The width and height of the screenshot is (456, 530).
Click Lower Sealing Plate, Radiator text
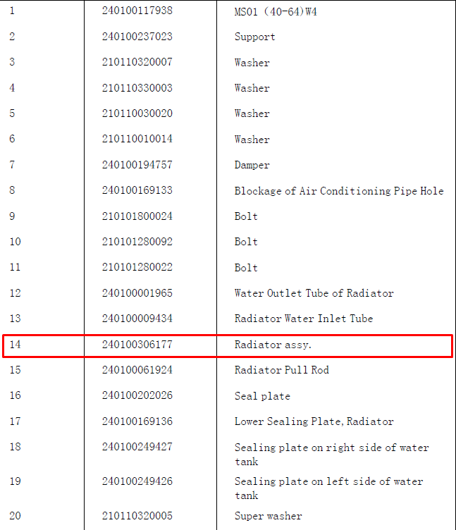[314, 421]
